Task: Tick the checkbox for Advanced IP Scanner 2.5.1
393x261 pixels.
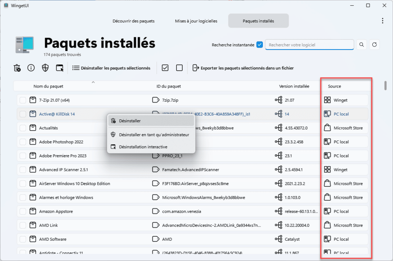Action: 23,170
